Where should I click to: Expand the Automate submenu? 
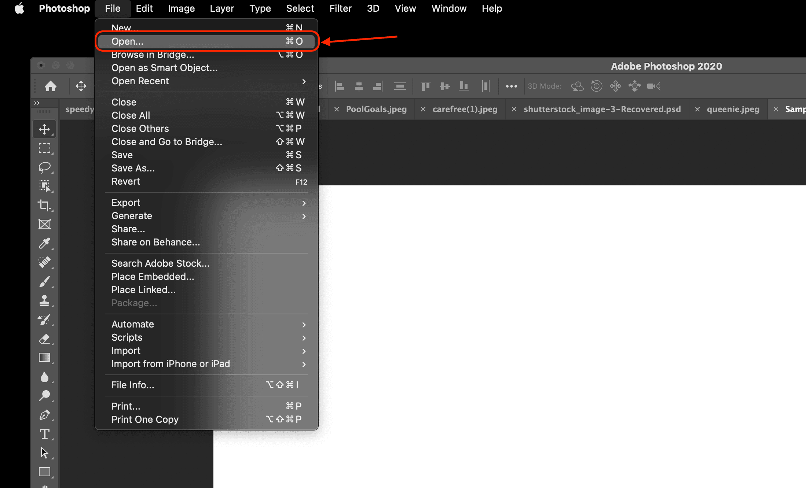pos(206,324)
